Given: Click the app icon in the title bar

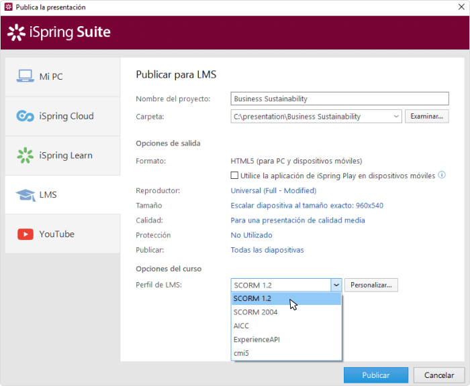Looking at the screenshot, I should click(x=8, y=7).
